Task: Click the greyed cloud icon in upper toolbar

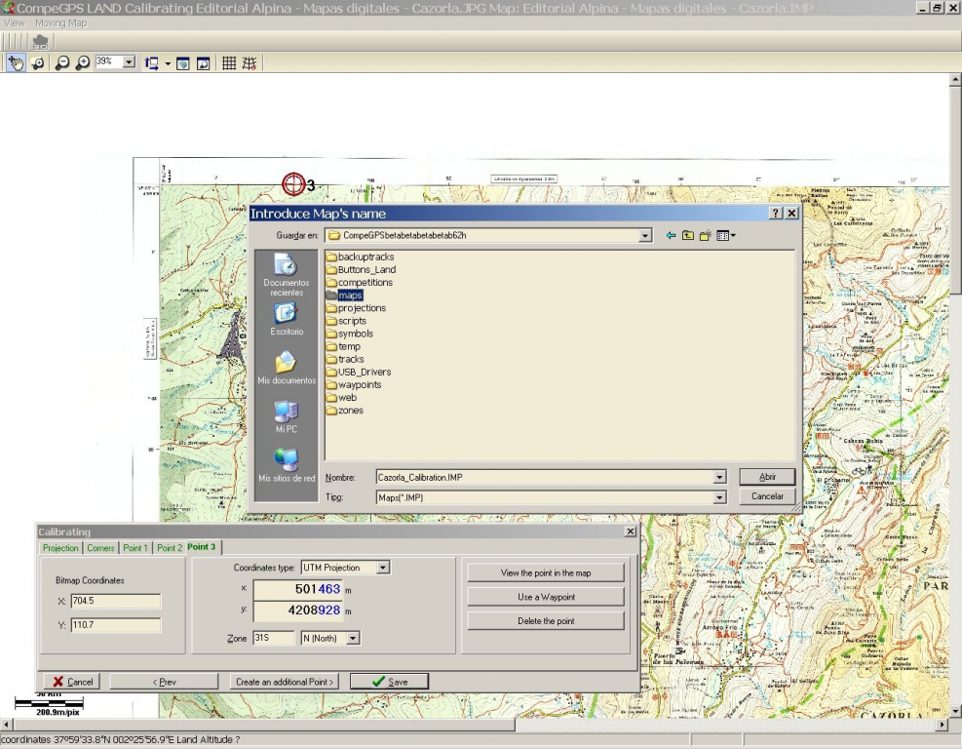Action: [41, 42]
